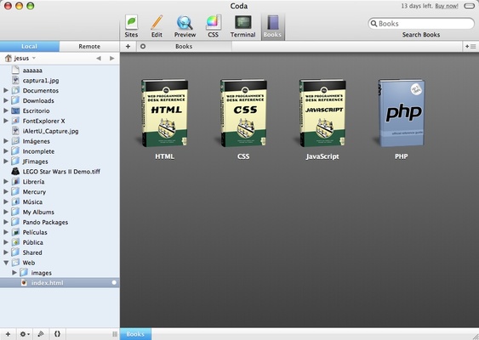Select the iAlertU_Capture.jpg file
This screenshot has width=479, height=340.
[60, 131]
